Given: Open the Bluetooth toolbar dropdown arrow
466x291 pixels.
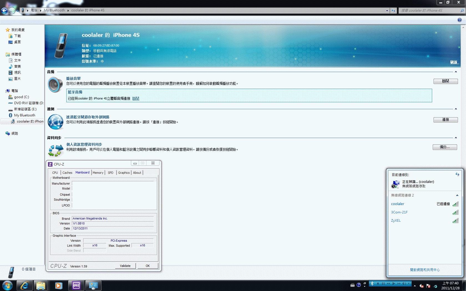Looking at the screenshot, I should (409, 283).
